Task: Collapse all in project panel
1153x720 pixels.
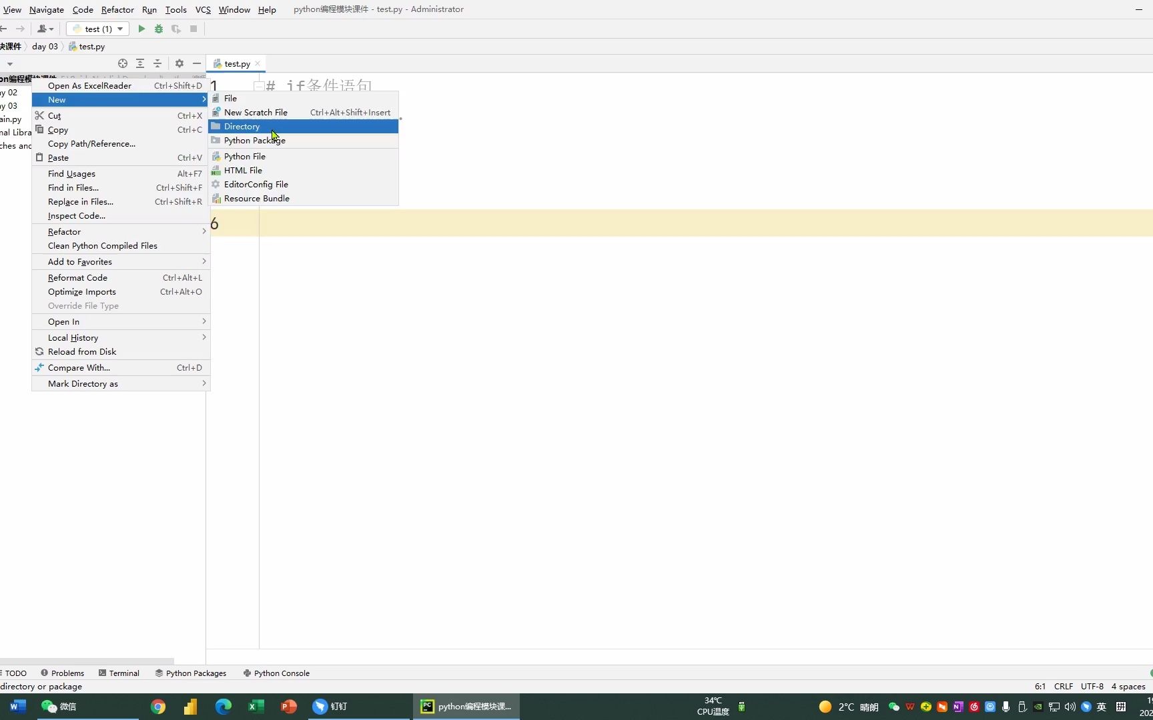Action: pyautogui.click(x=157, y=63)
